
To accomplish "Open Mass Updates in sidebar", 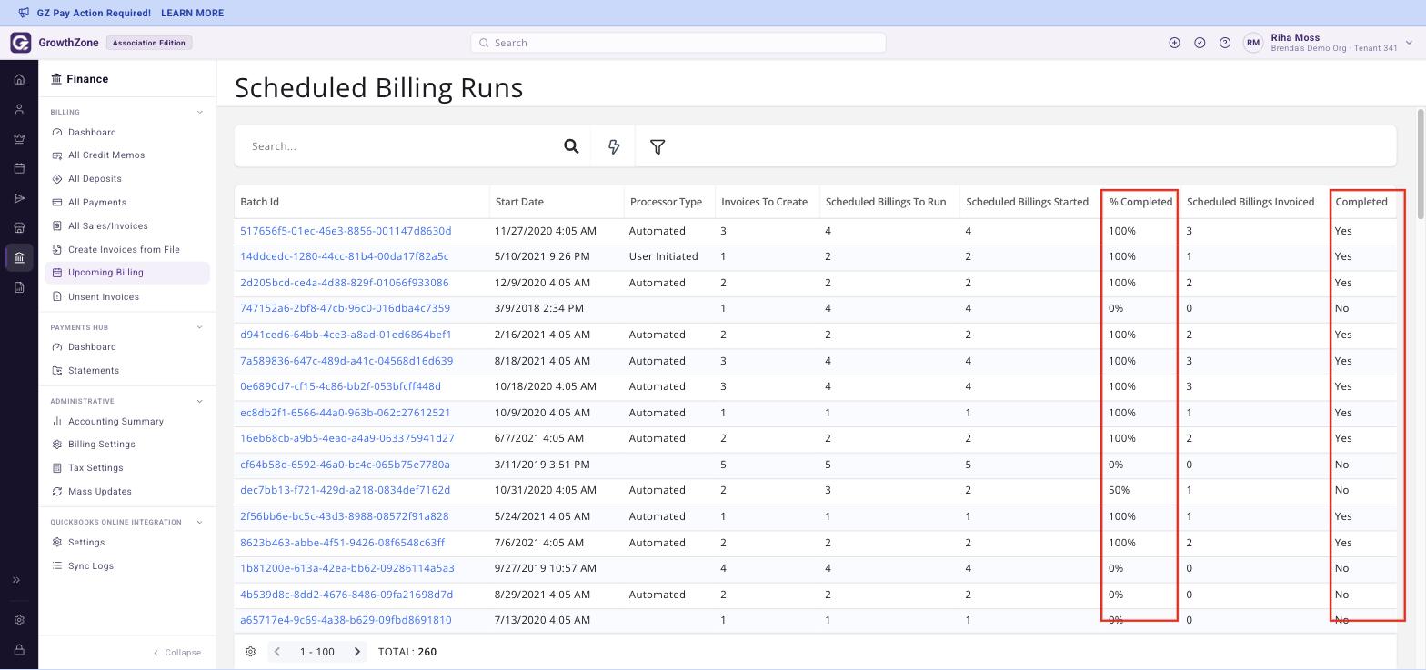I will [x=100, y=492].
